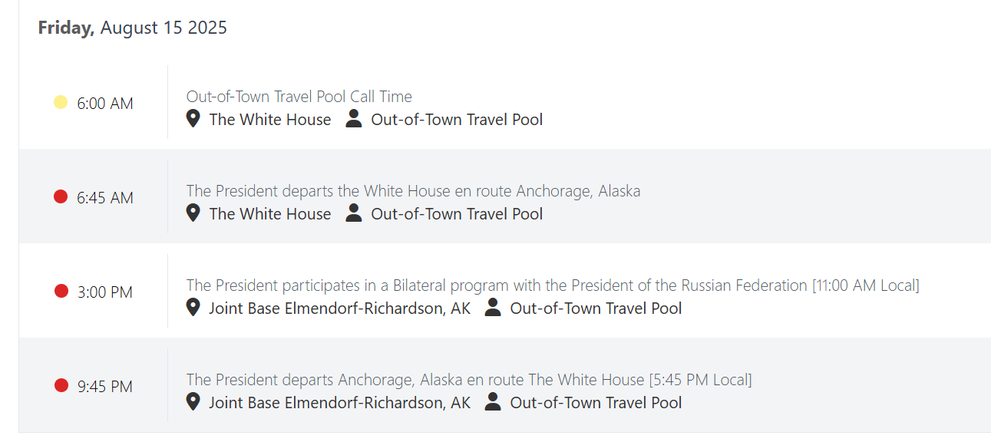Open the President departs the White House event
This screenshot has width=991, height=442.
(x=413, y=191)
